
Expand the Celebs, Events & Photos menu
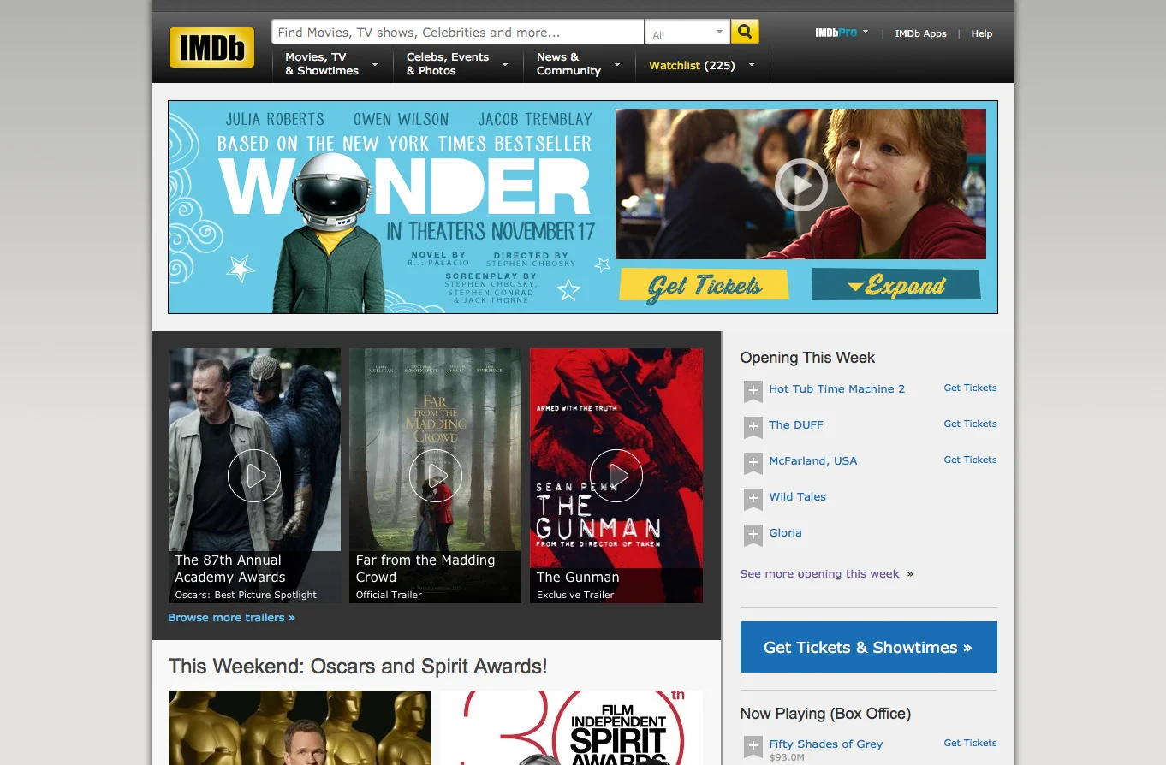pyautogui.click(x=457, y=64)
